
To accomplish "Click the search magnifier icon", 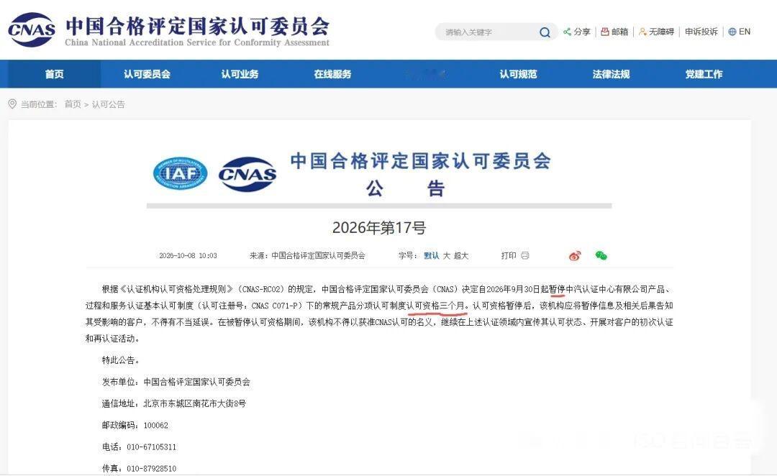I will pyautogui.click(x=545, y=32).
